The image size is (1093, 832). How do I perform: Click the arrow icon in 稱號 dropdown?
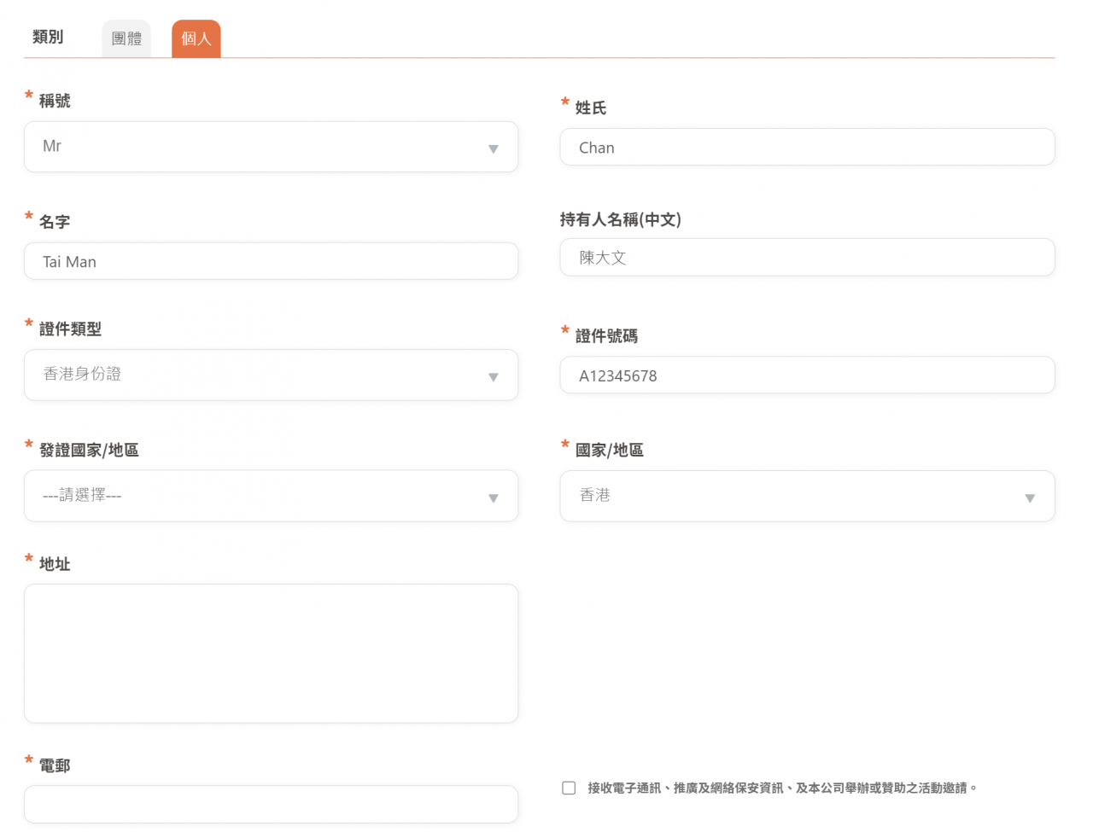[x=493, y=148]
